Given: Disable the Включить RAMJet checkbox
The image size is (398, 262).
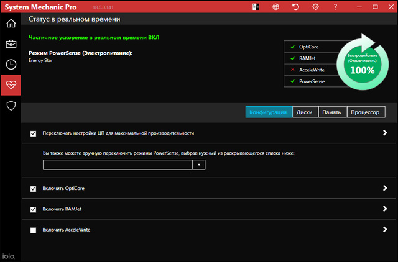Looking at the screenshot, I should (x=34, y=209).
